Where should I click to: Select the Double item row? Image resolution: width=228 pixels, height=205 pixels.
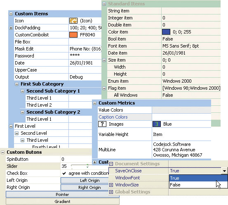point(164,25)
